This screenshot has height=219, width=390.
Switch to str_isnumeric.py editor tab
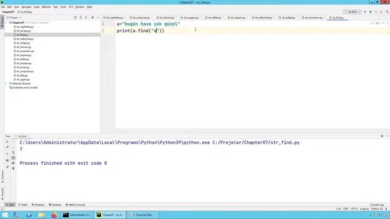pos(313,18)
